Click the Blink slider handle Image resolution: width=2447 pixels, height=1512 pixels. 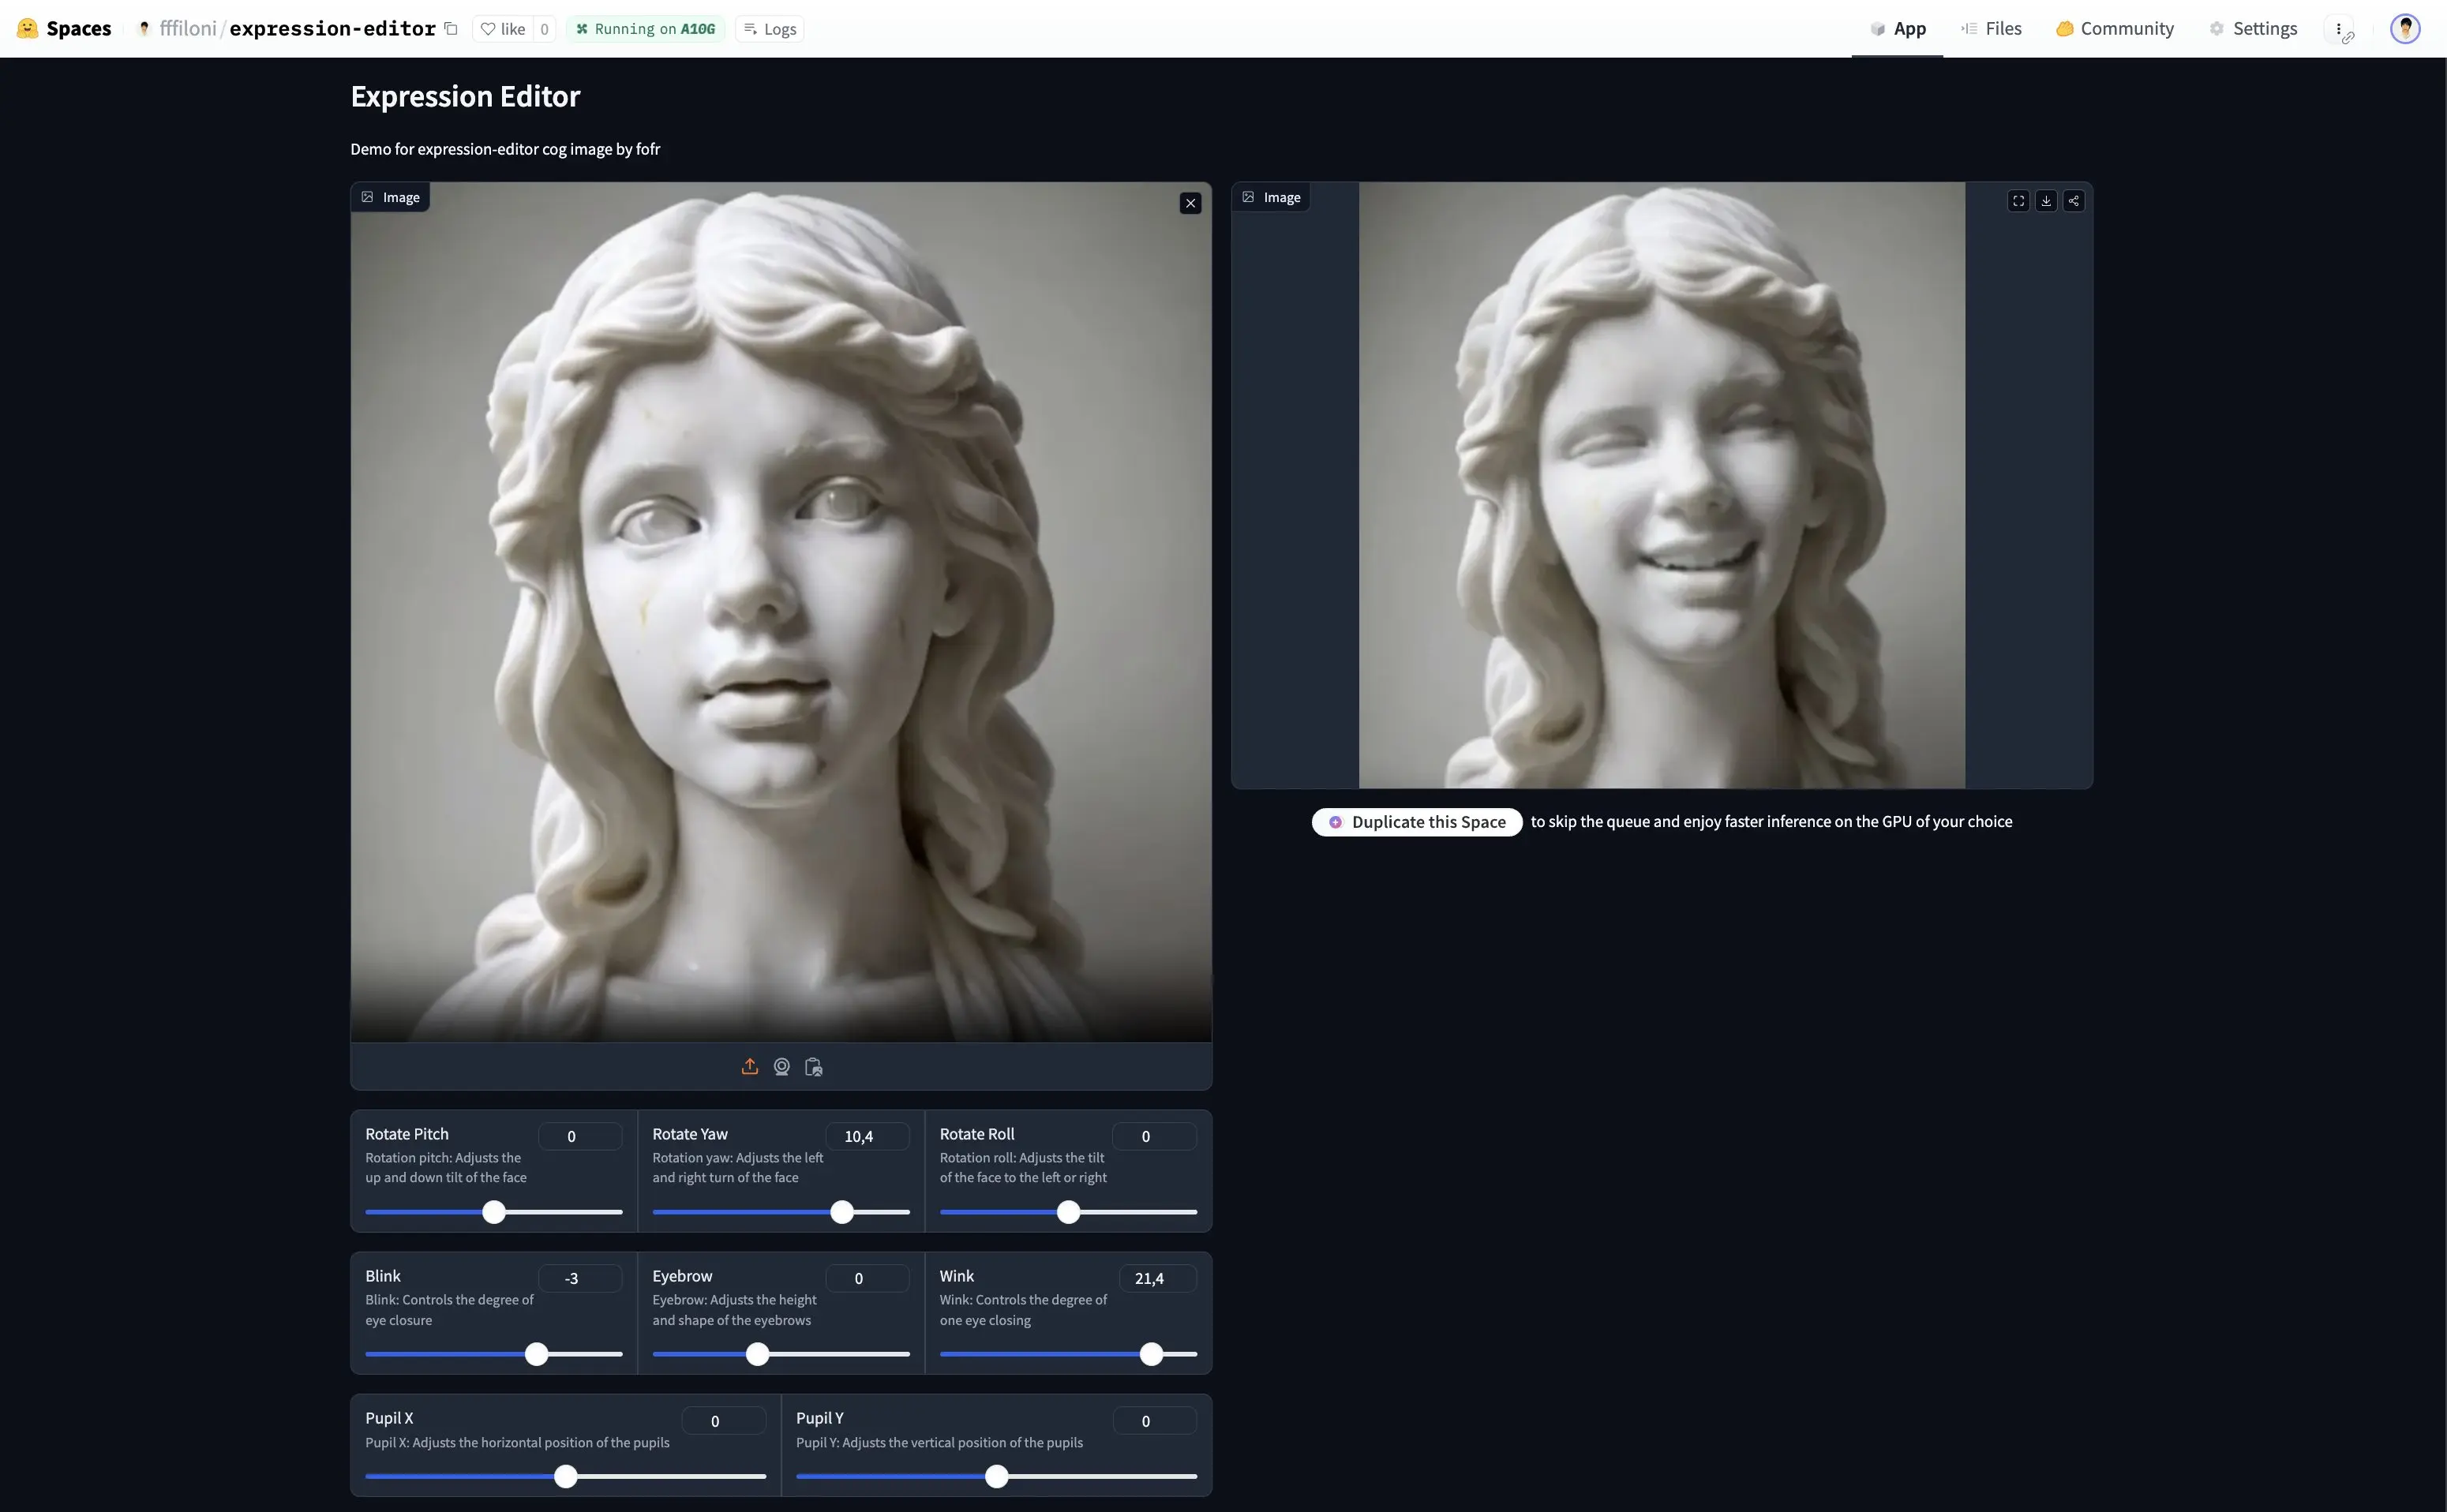[x=537, y=1354]
